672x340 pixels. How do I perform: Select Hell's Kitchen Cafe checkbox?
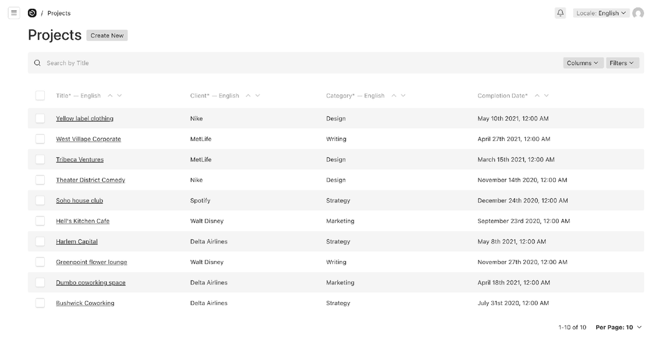pyautogui.click(x=40, y=221)
